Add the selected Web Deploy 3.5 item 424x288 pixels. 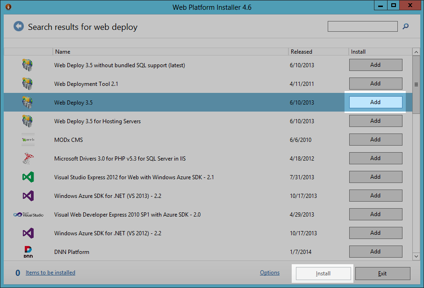(x=375, y=102)
